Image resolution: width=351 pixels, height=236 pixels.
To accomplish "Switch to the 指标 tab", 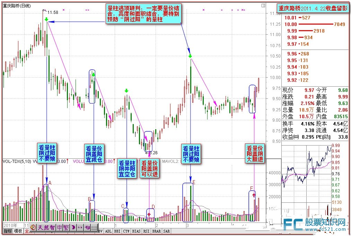I will 8,231.
